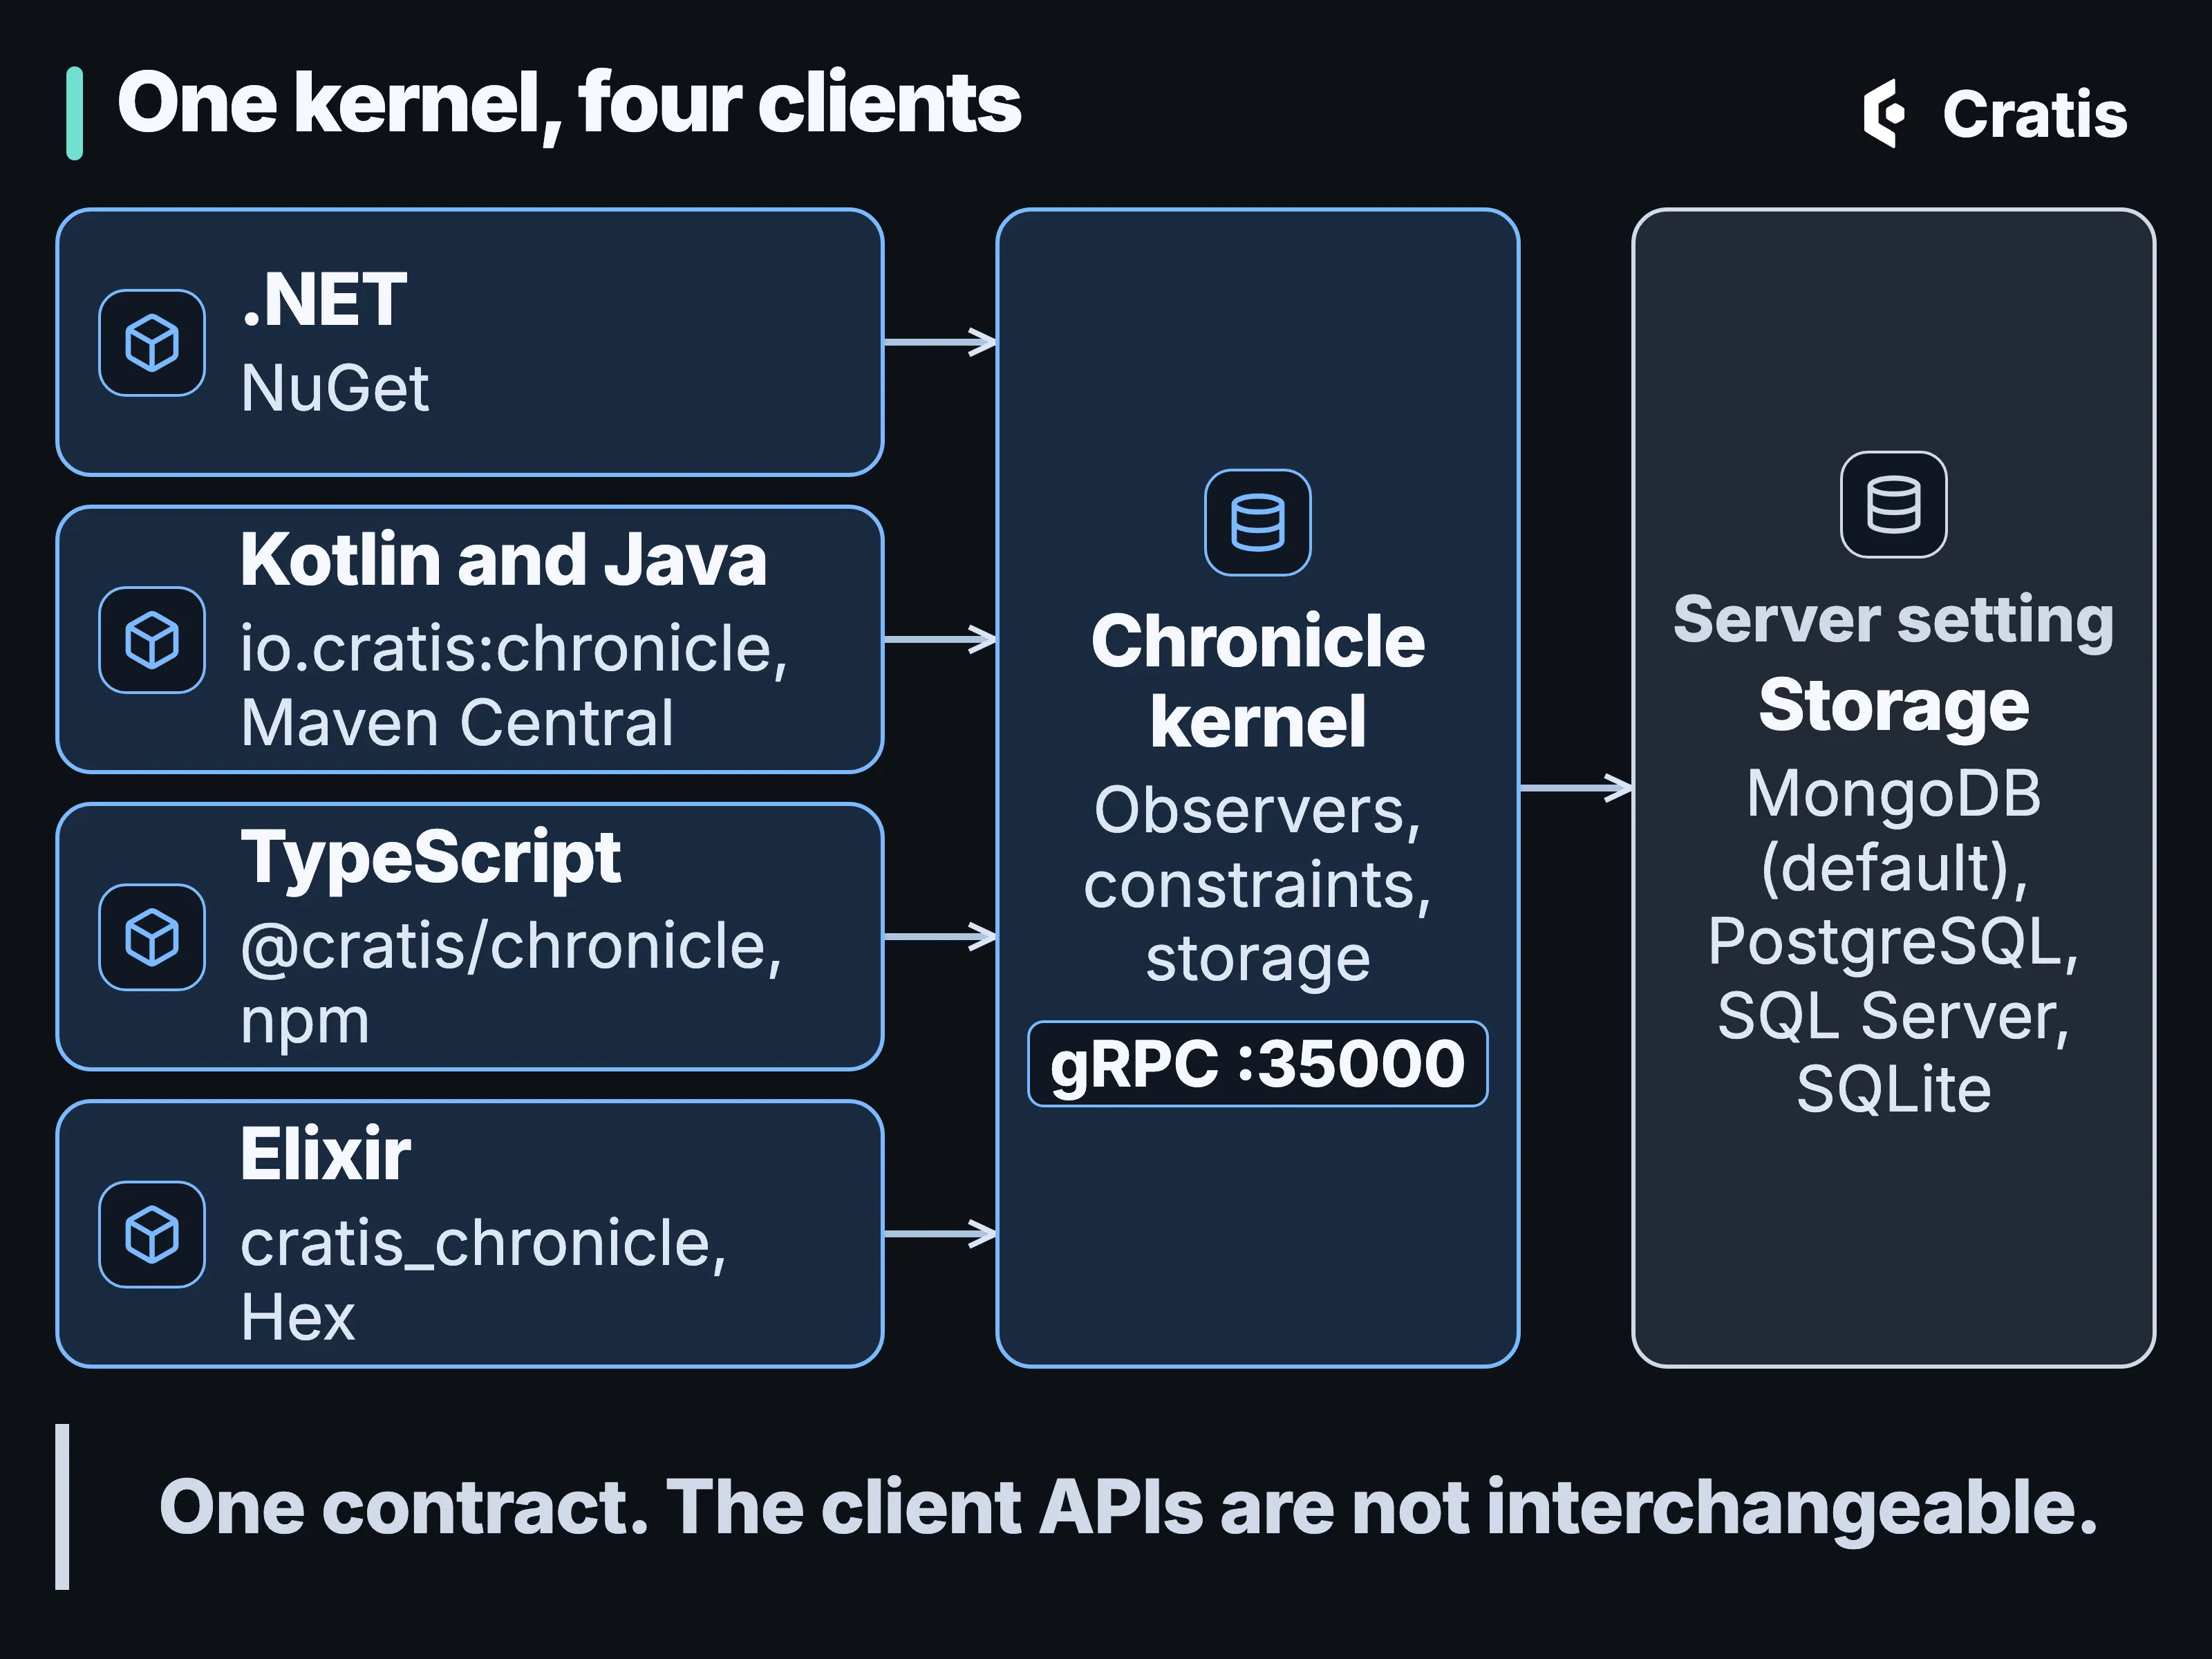This screenshot has width=2212, height=1659.
Task: Click the cube icon beside TypeScript
Action: coord(152,937)
